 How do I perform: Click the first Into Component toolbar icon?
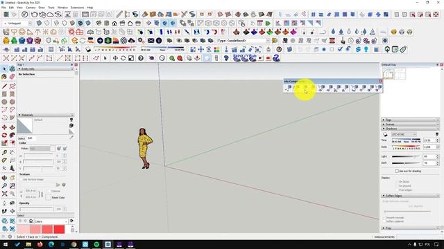coord(289,89)
